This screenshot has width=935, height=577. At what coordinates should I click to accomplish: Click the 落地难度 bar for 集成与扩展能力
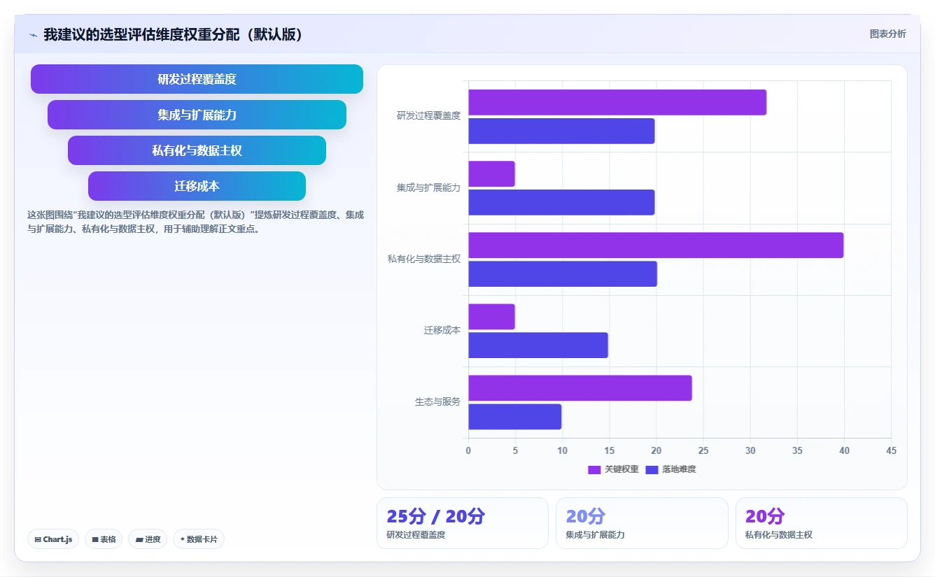pos(561,202)
